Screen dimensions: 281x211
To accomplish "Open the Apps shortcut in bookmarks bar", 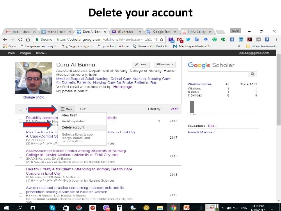I will coord(9,46).
